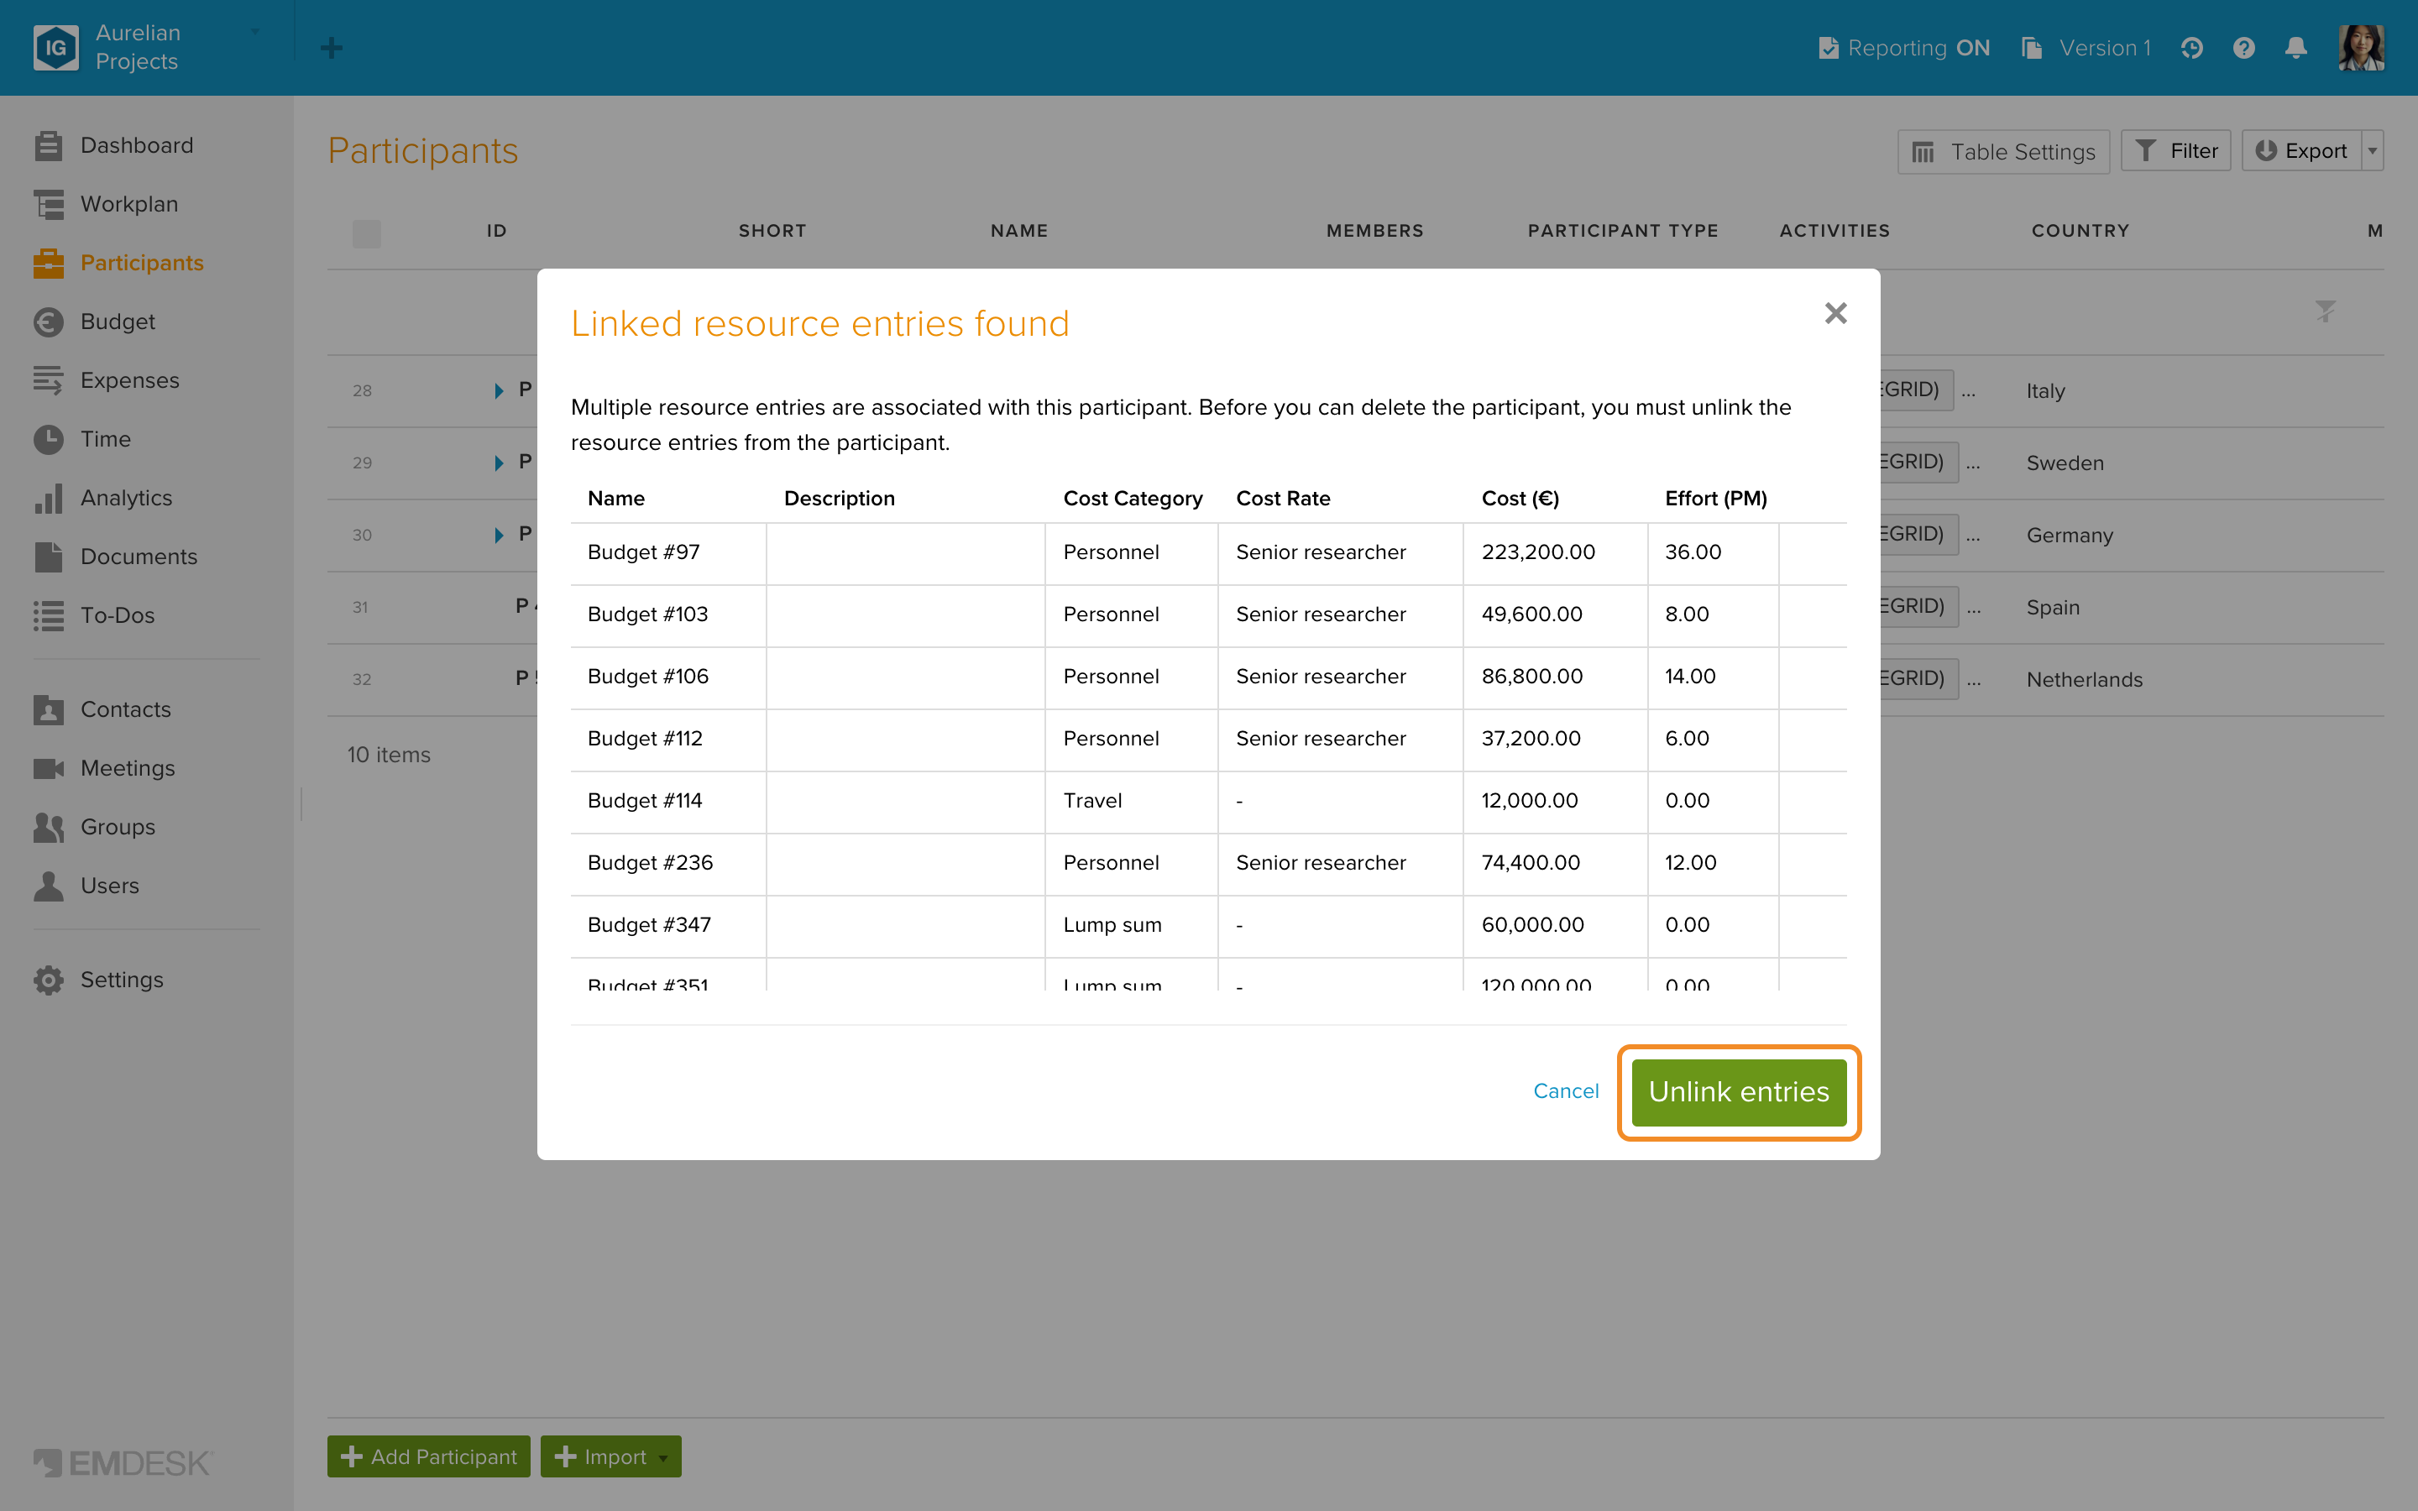Open the Budget section

point(117,322)
